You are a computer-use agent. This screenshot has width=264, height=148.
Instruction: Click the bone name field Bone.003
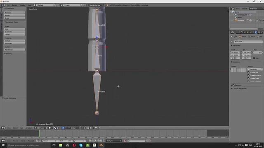[x=248, y=42]
